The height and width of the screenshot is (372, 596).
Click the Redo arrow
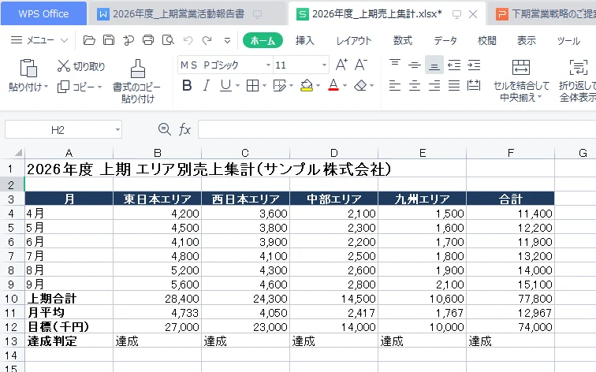click(x=207, y=40)
